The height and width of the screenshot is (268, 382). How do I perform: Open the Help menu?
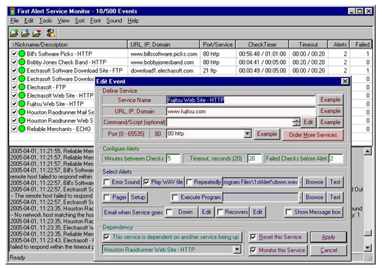coord(133,21)
